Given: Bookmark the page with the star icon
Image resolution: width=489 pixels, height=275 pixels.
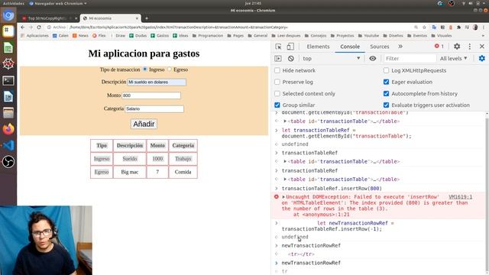Looking at the screenshot, I should tap(424, 27).
